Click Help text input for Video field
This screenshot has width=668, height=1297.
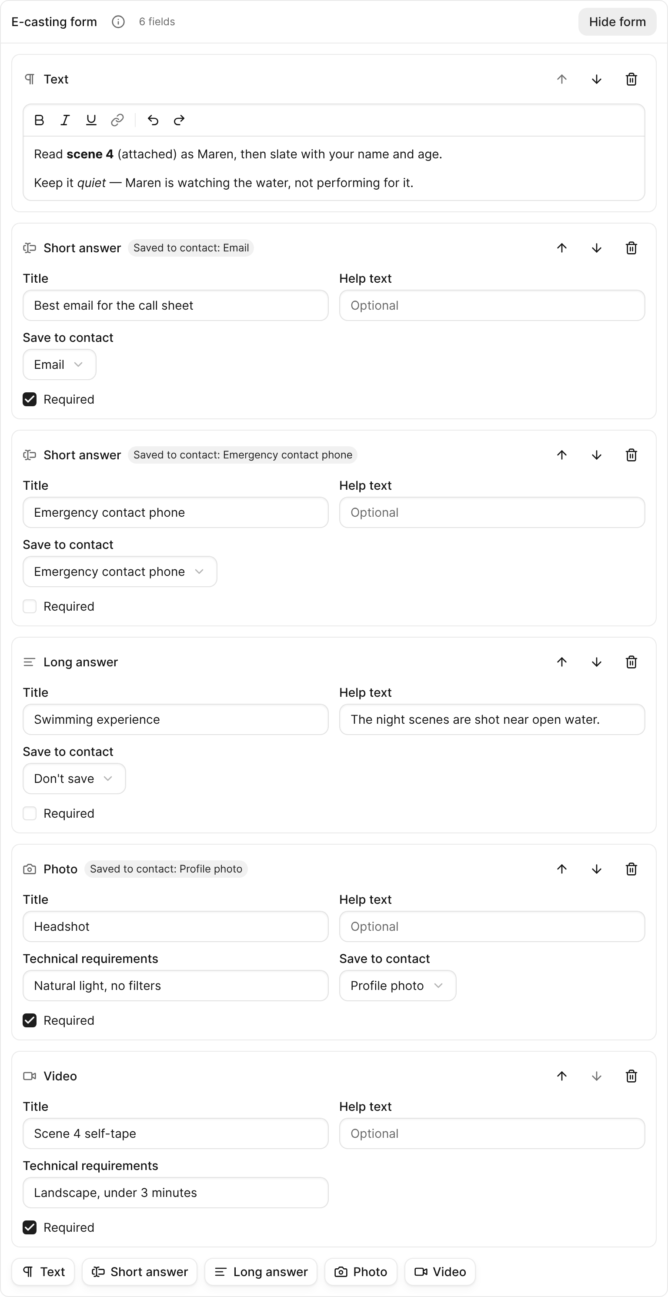[492, 1133]
